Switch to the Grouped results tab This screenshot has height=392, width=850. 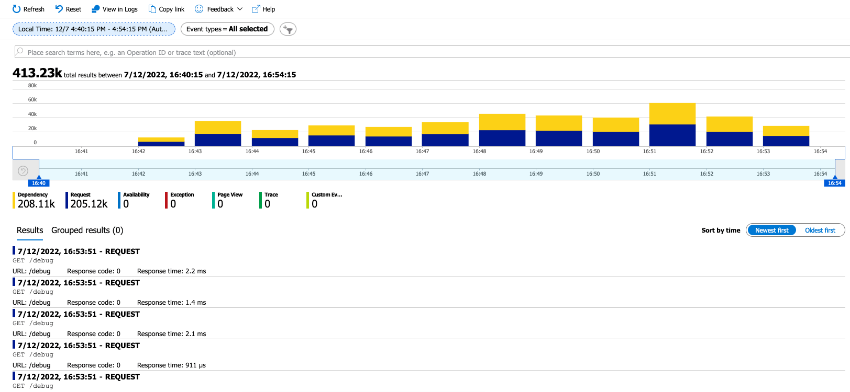pyautogui.click(x=87, y=230)
